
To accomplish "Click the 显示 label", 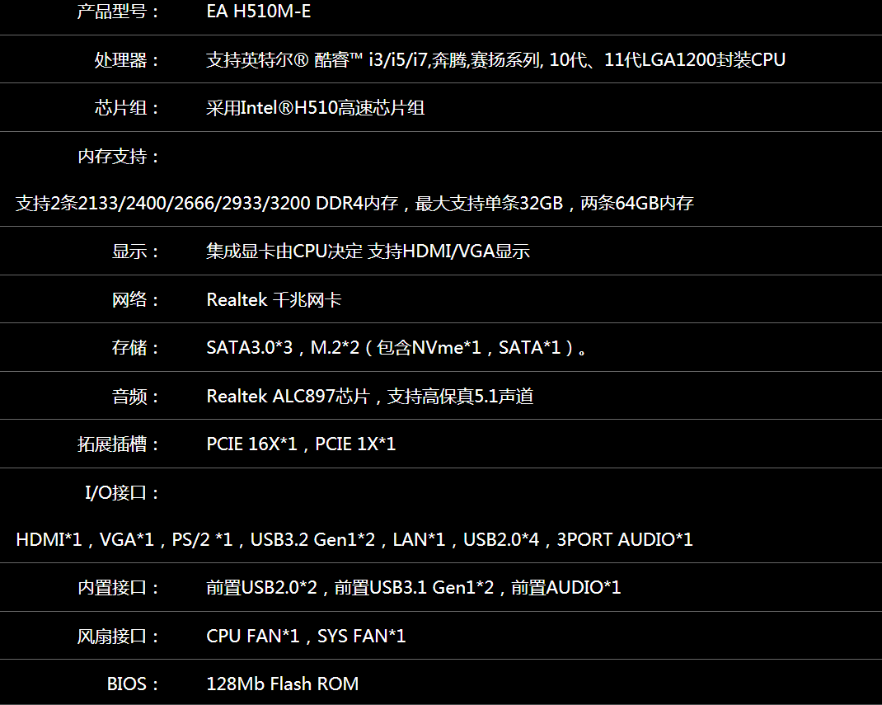I will pos(135,251).
